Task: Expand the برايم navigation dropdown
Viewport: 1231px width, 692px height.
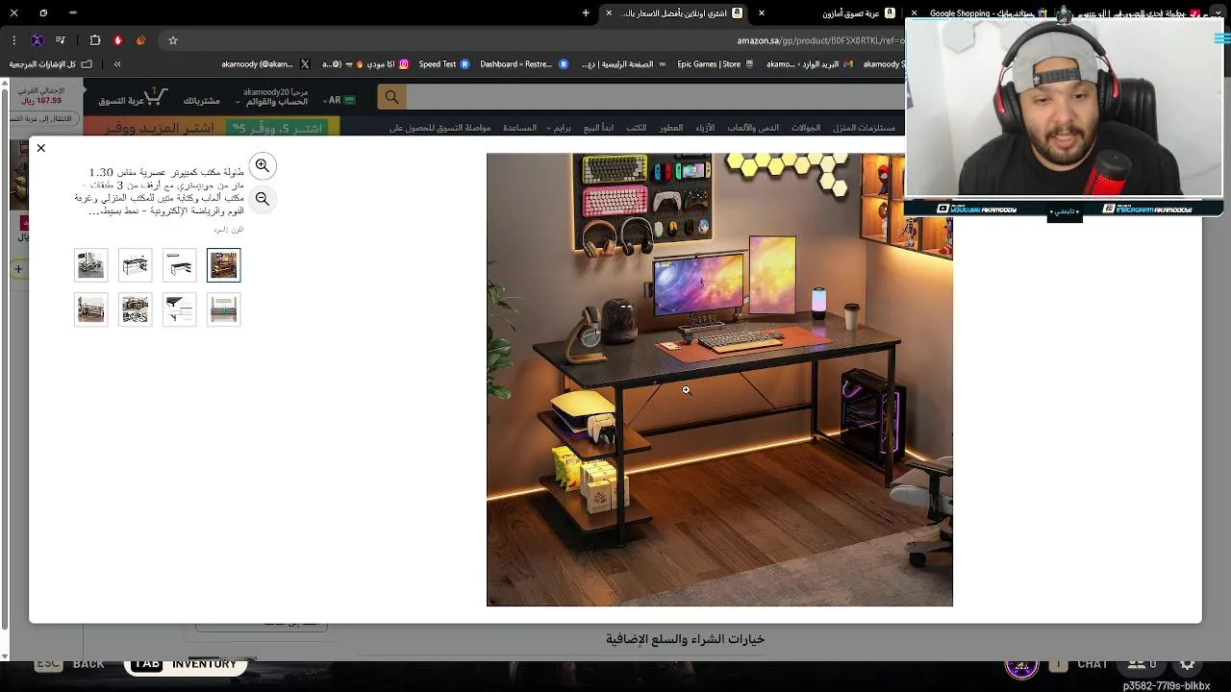Action: click(x=558, y=128)
